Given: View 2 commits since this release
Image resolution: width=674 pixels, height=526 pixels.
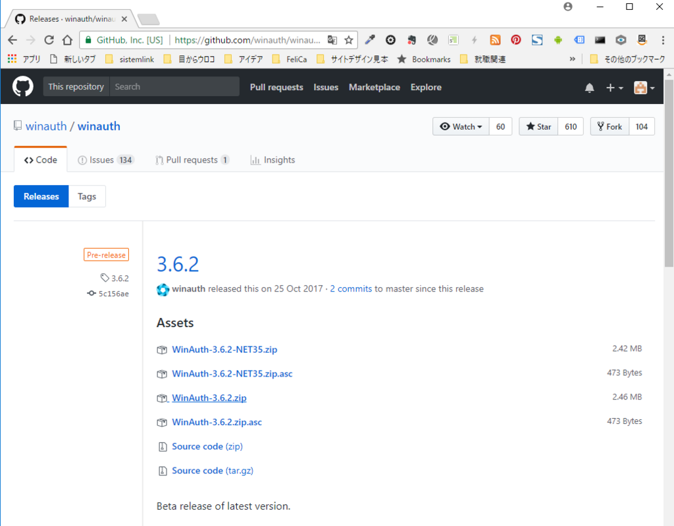Looking at the screenshot, I should pyautogui.click(x=351, y=288).
